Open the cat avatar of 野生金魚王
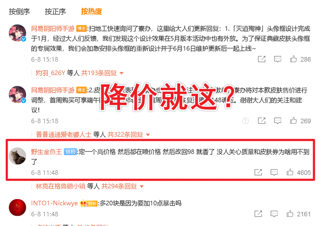 [18, 156]
